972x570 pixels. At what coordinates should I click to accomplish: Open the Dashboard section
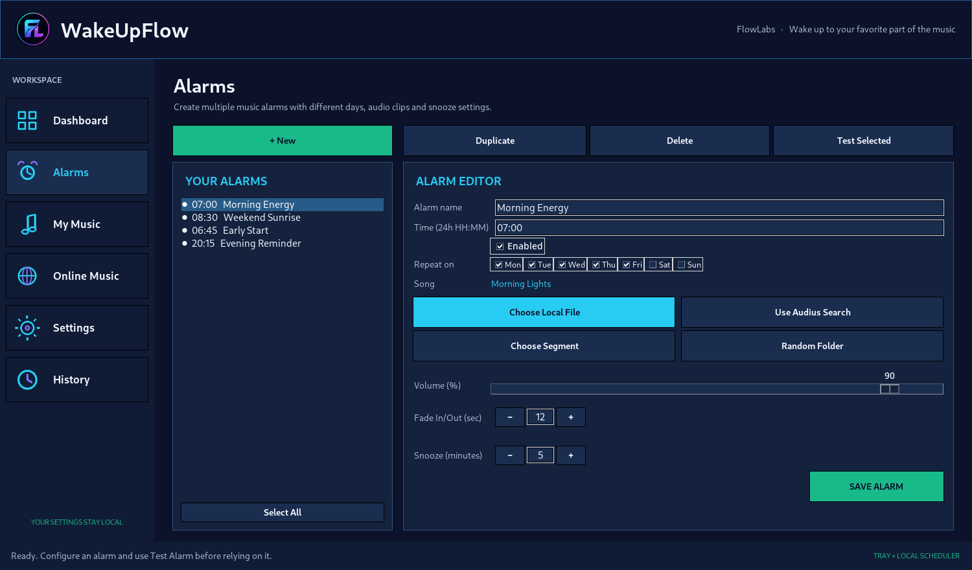pyautogui.click(x=77, y=120)
